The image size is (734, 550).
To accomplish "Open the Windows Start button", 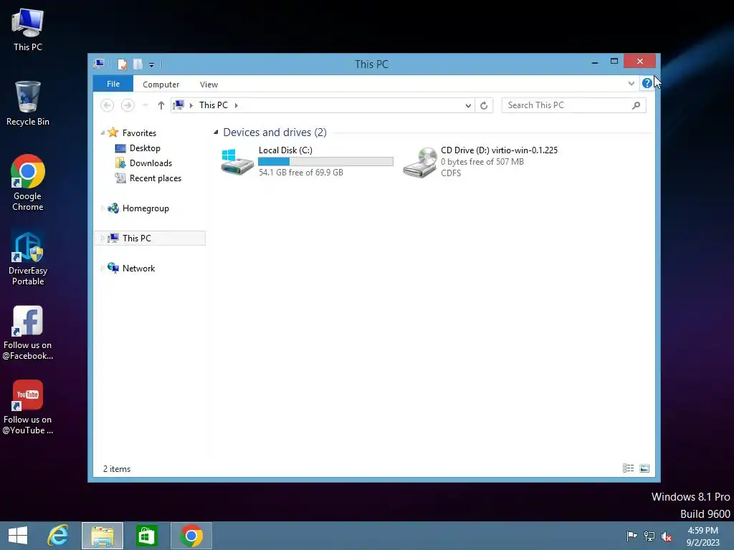I will [x=18, y=536].
